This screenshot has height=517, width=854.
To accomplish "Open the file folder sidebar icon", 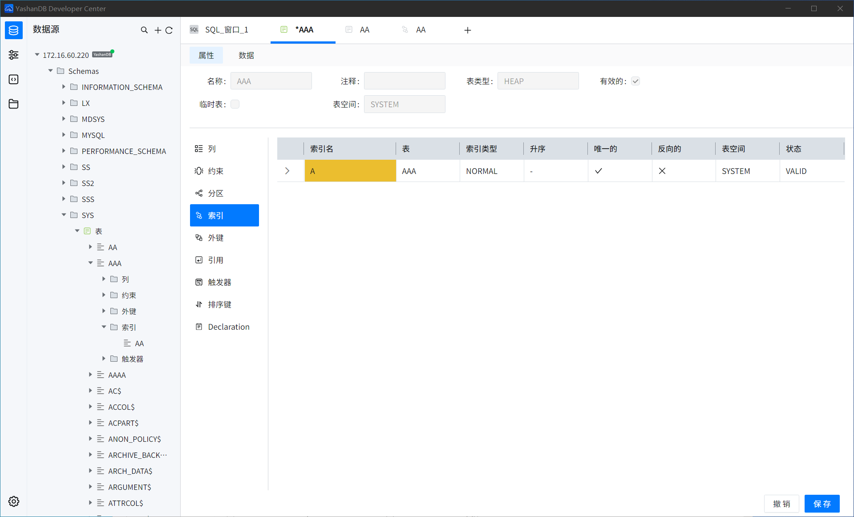I will click(14, 104).
